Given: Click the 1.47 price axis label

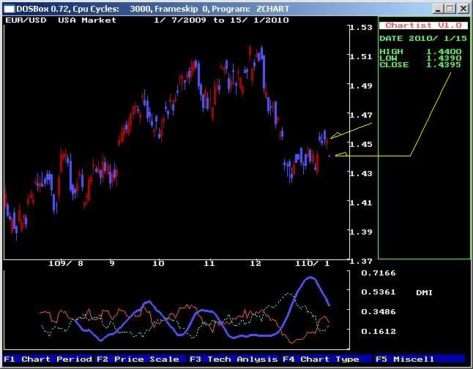Looking at the screenshot, I should 361,115.
